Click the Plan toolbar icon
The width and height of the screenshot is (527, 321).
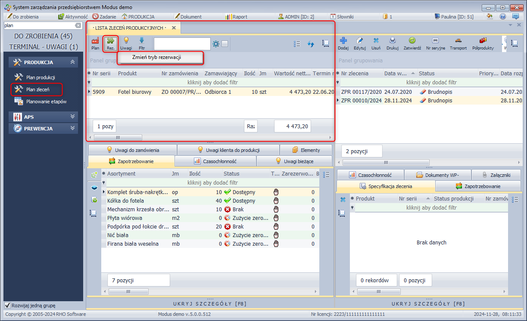point(95,43)
